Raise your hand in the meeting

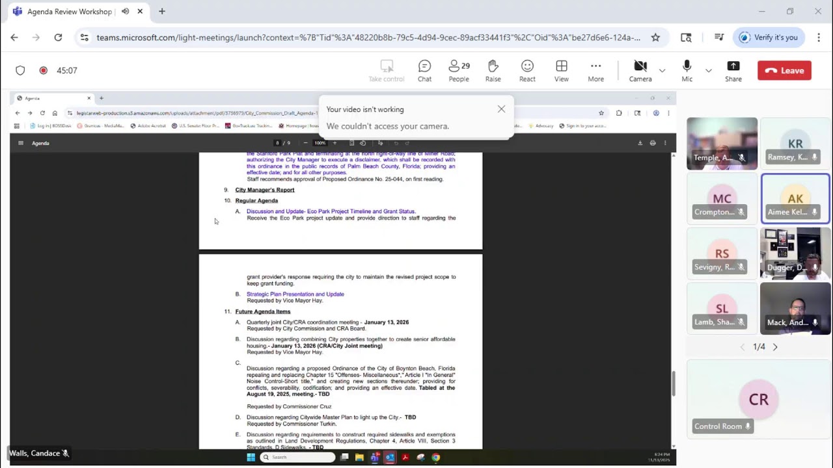493,71
